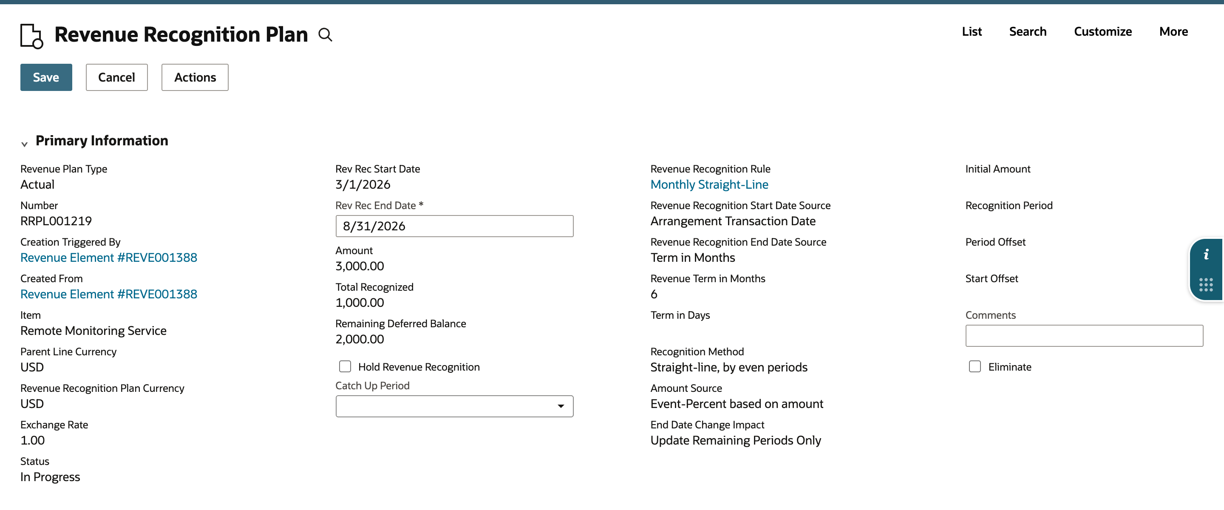Click the Revenue Plan Type value Actual
This screenshot has height=510, width=1224.
[x=37, y=184]
